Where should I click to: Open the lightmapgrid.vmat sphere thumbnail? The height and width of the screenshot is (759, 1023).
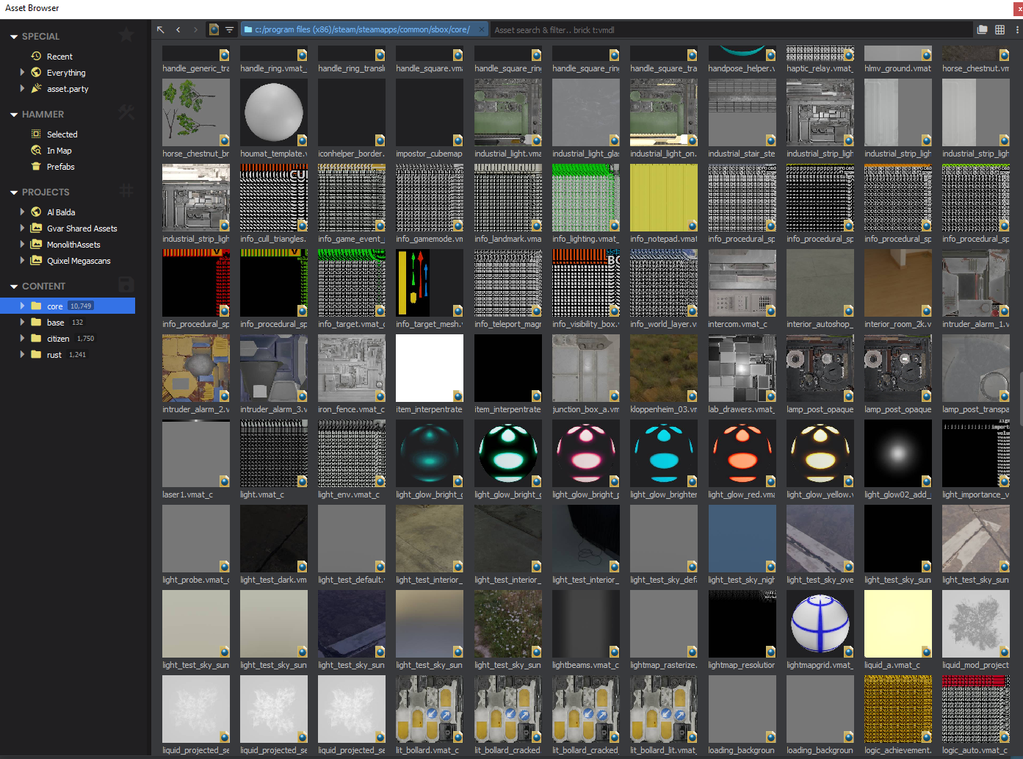(820, 623)
